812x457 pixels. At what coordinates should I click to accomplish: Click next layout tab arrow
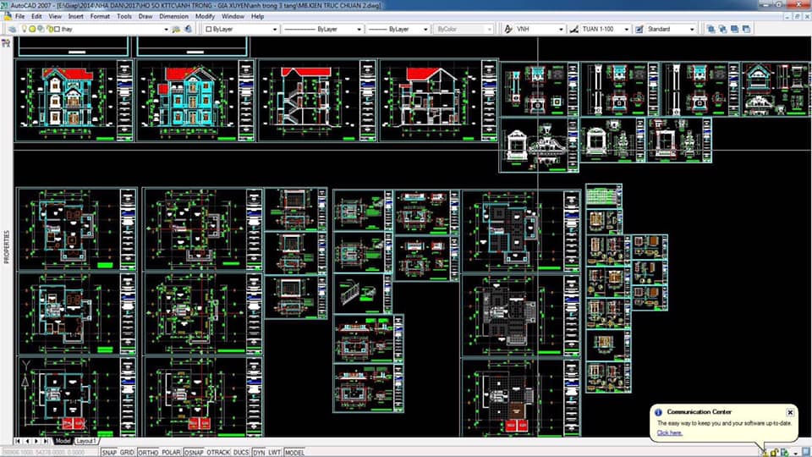click(x=36, y=441)
